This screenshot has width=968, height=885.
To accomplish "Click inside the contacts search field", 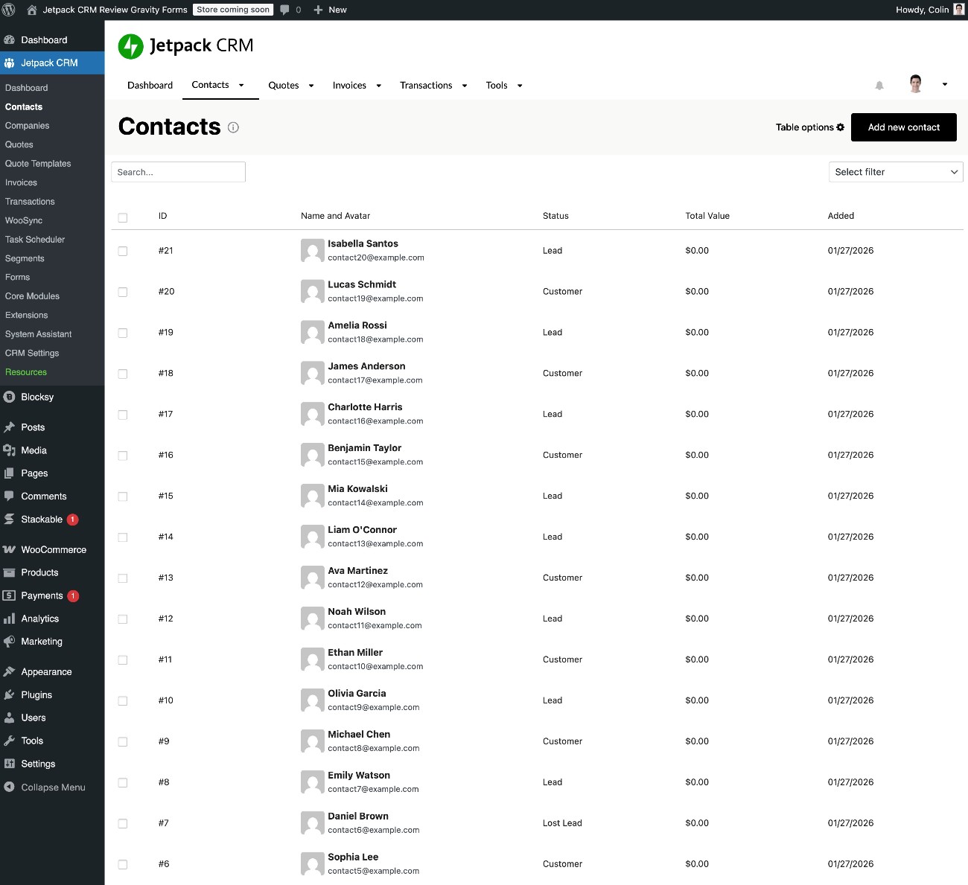I will pyautogui.click(x=178, y=172).
